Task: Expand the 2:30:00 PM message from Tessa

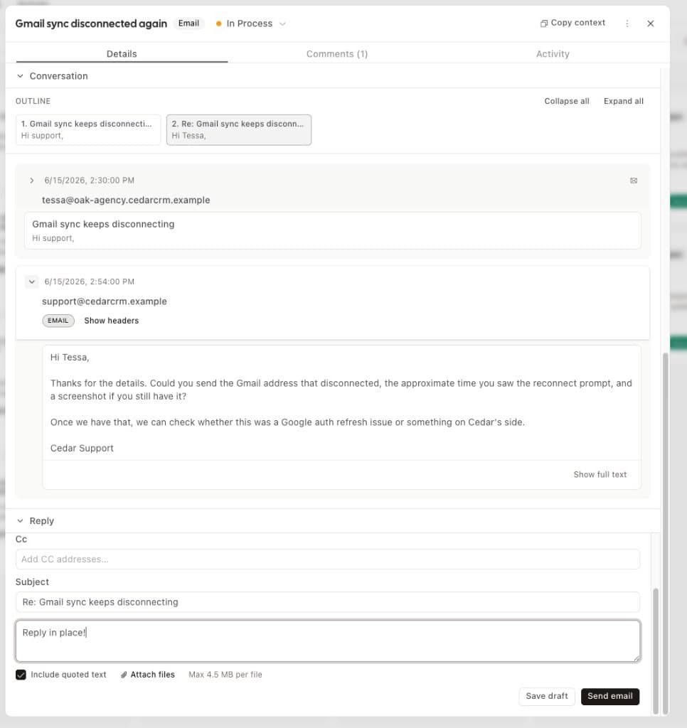Action: coord(31,180)
